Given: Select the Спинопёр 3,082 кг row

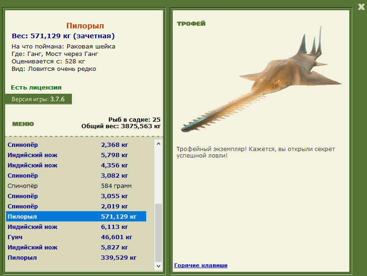Looking at the screenshot, I should coord(76,175).
